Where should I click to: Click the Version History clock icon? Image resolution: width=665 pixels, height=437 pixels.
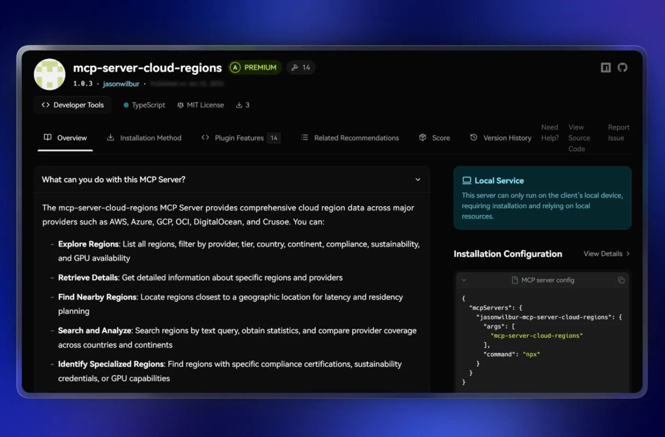(474, 138)
